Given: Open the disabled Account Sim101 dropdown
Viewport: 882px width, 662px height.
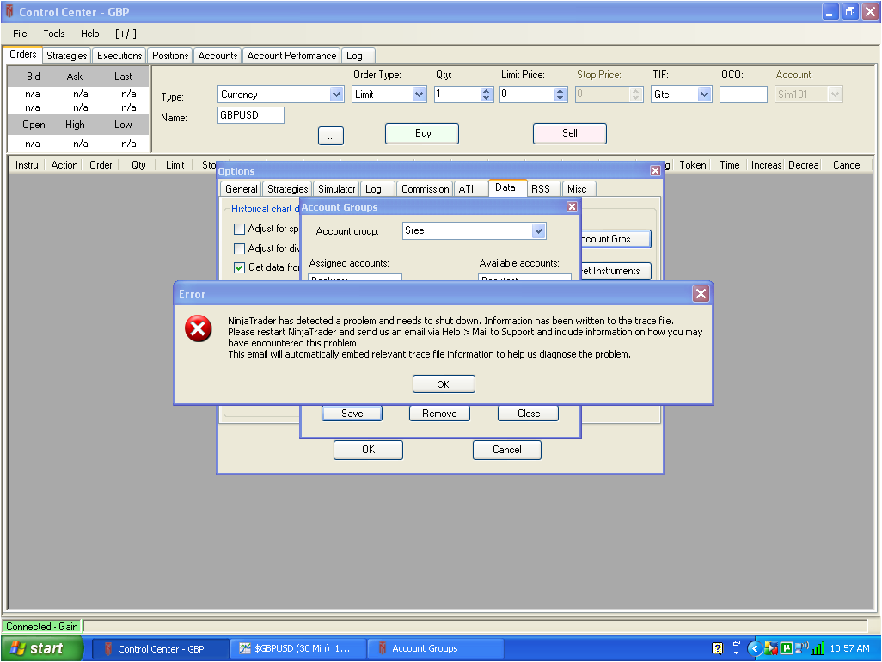Looking at the screenshot, I should 836,95.
